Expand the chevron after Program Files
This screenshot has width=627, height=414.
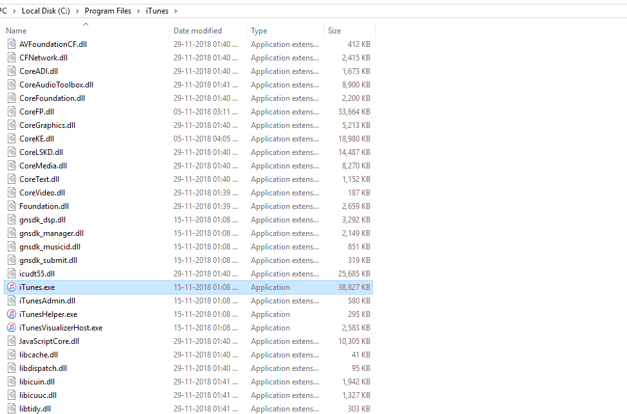pos(138,11)
